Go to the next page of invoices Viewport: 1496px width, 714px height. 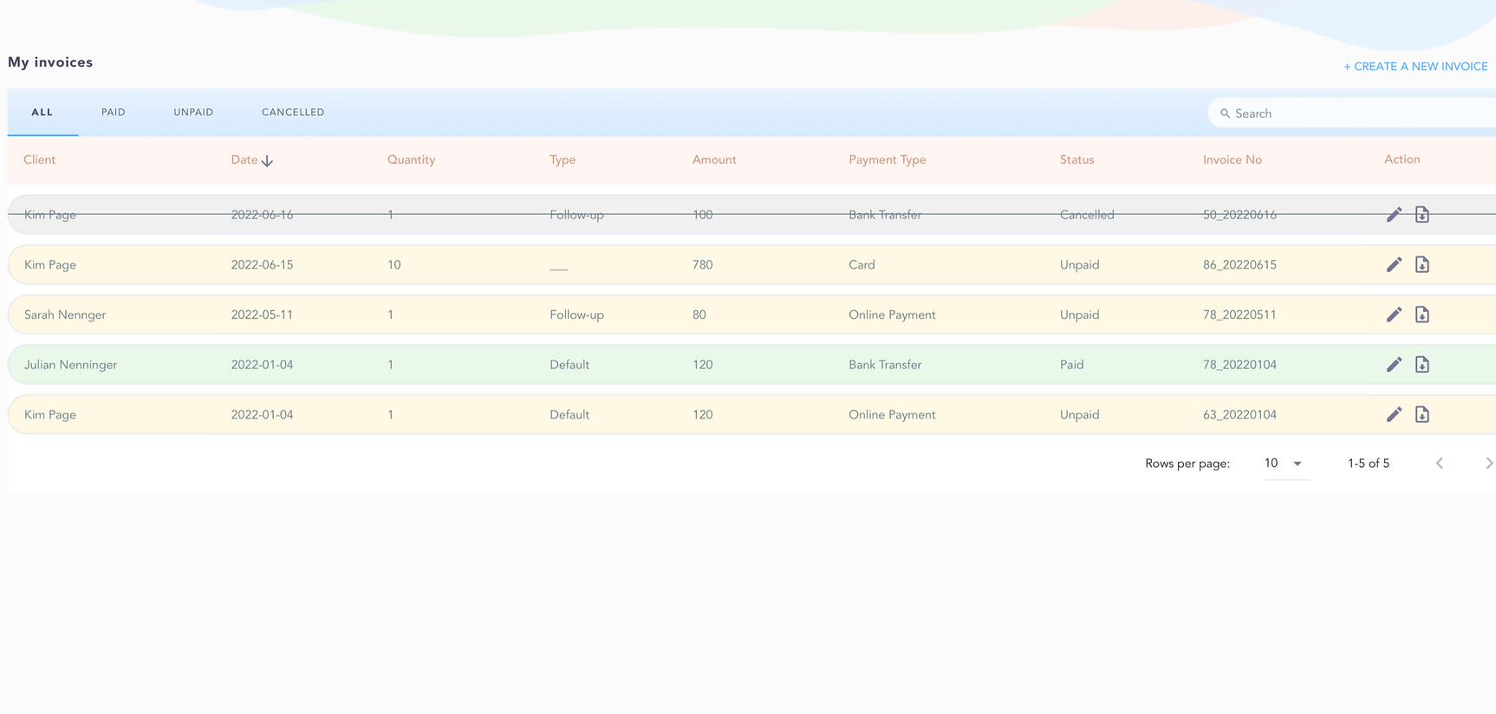tap(1488, 464)
